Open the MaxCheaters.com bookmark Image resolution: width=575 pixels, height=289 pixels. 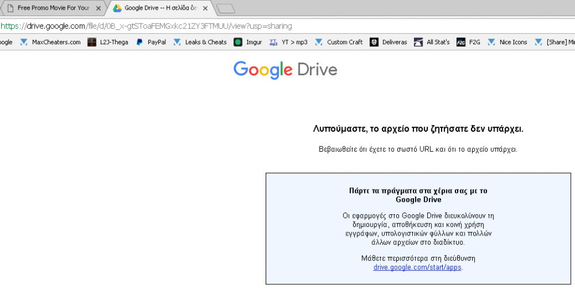tap(50, 42)
